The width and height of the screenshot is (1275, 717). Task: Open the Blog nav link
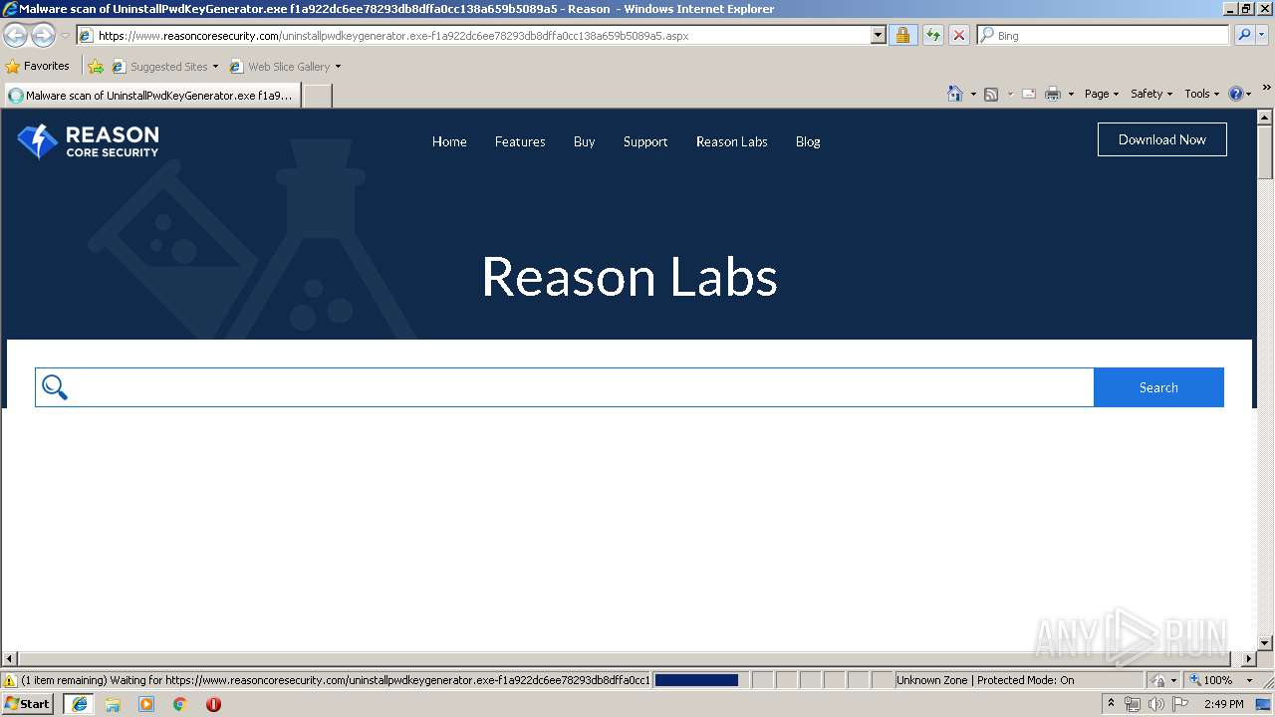[x=808, y=141]
